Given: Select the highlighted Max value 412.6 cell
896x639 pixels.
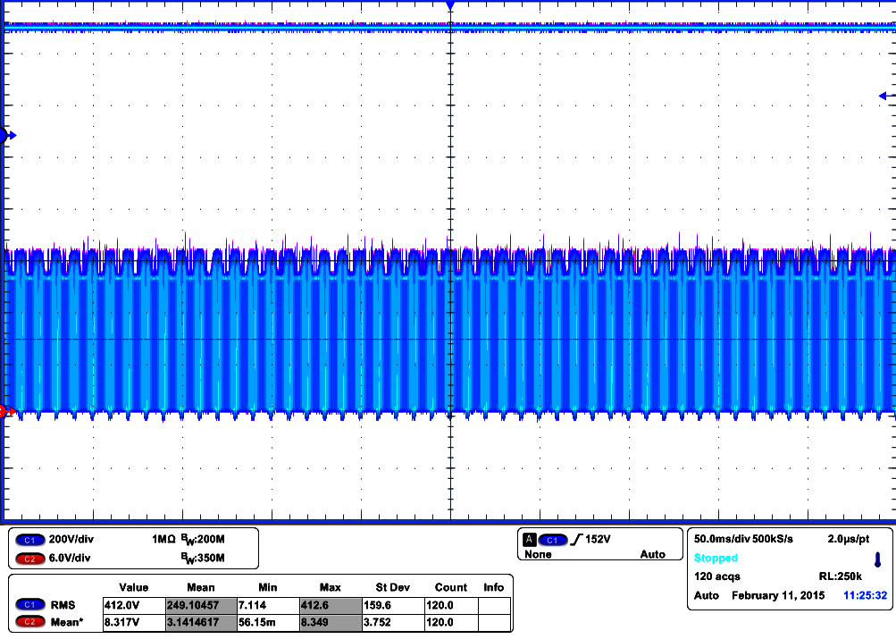Looking at the screenshot, I should pos(330,605).
